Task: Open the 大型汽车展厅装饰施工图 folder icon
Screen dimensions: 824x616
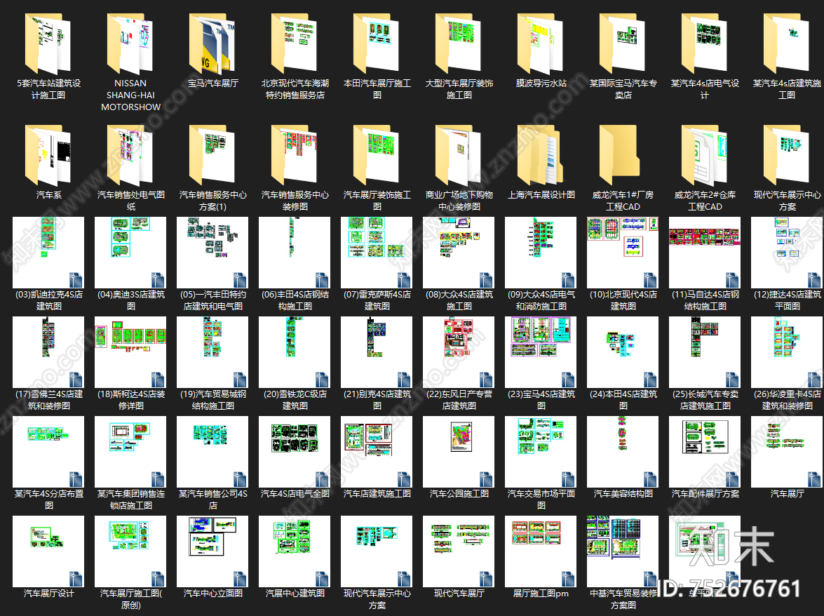Action: click(x=459, y=43)
